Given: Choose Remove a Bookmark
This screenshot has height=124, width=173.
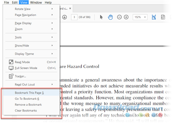Looking at the screenshot, I should click(31, 105).
